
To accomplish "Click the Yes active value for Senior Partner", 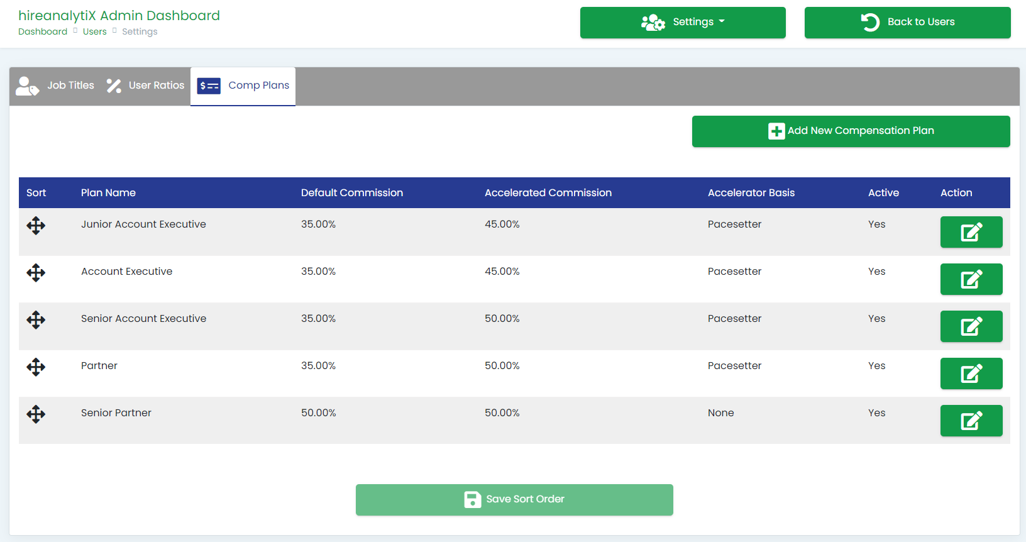I will (x=877, y=413).
